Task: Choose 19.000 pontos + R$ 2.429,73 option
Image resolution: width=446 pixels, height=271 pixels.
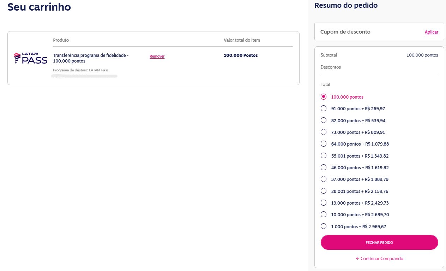Action: click(x=324, y=203)
